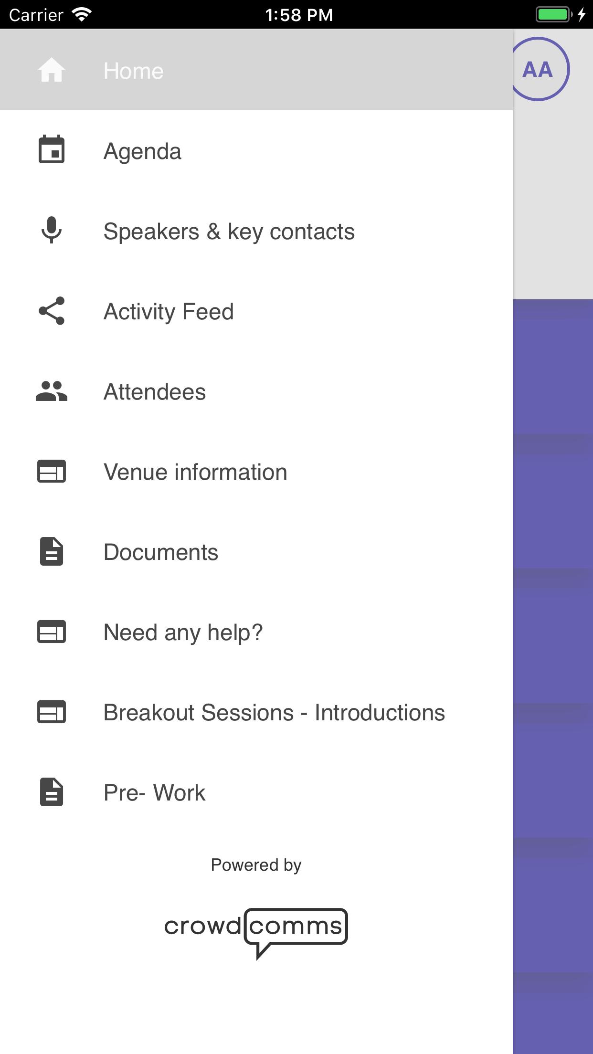Tap the Need any help icon
593x1054 pixels.
(52, 632)
